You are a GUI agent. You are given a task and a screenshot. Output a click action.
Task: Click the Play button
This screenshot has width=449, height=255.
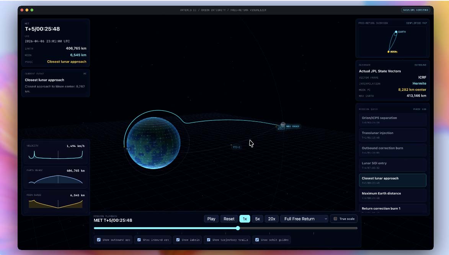tap(211, 219)
